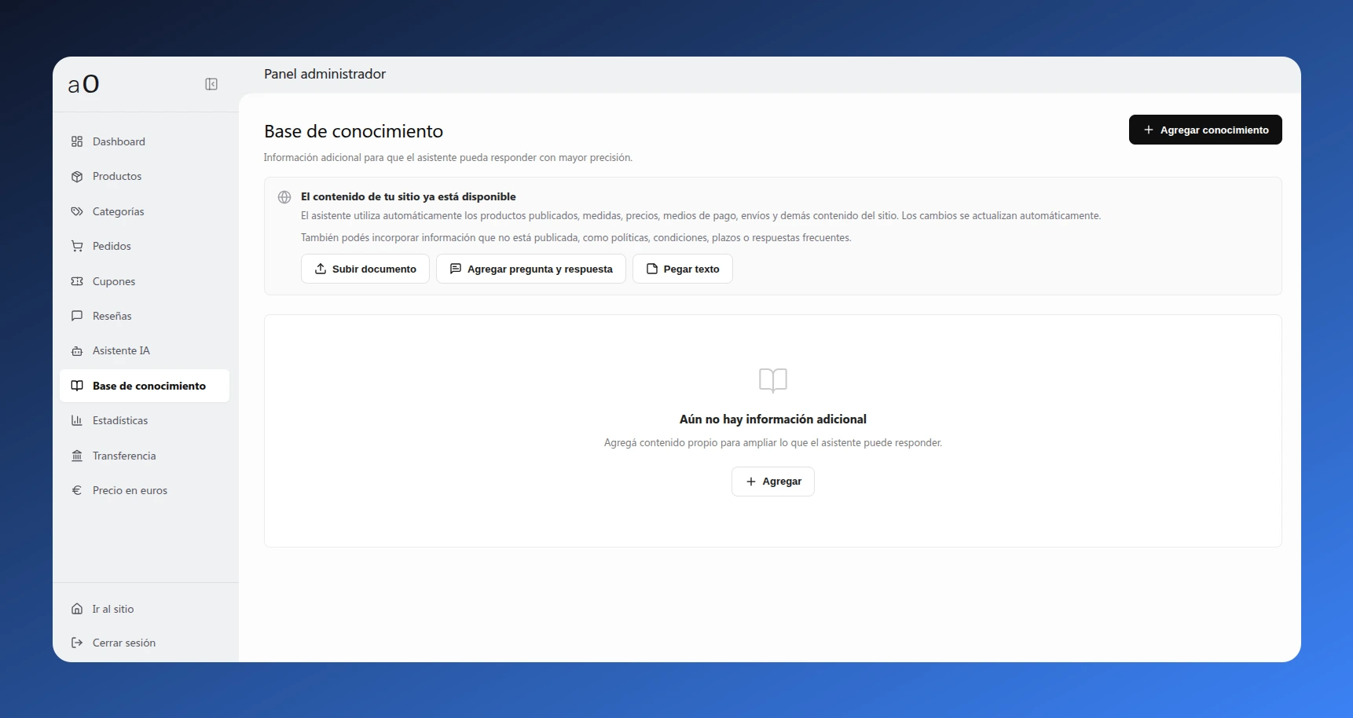1353x718 pixels.
Task: Open Asistente IA settings
Action: (x=145, y=351)
